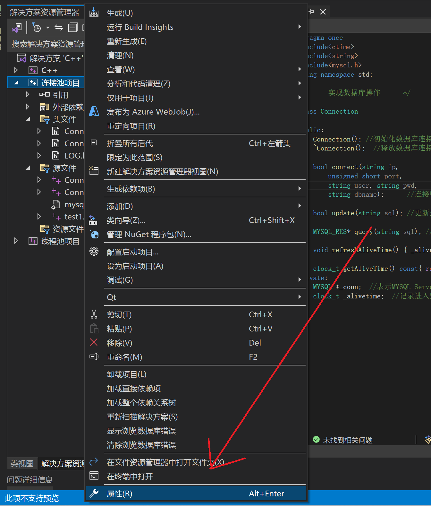Select the 资源文件 folder row
The image size is (431, 506).
pyautogui.click(x=46, y=228)
